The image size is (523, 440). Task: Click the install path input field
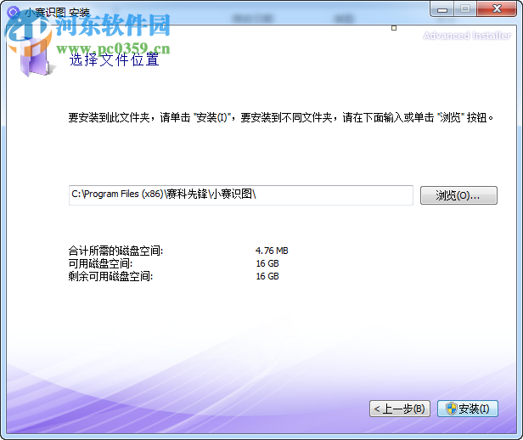click(241, 195)
